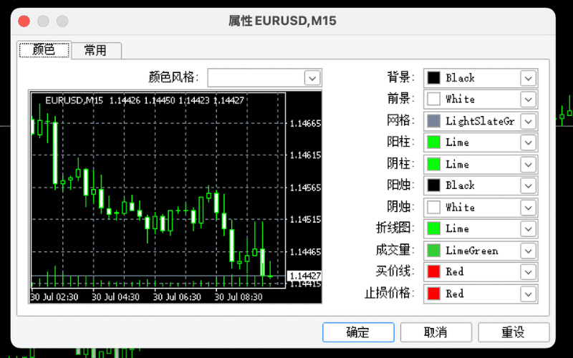Cancel with the 取消 button
Viewport: 573px width, 358px height.
[436, 332]
